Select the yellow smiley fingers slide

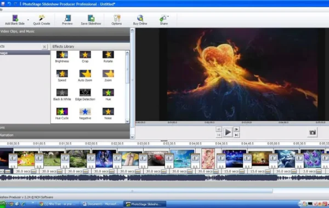pos(130,159)
